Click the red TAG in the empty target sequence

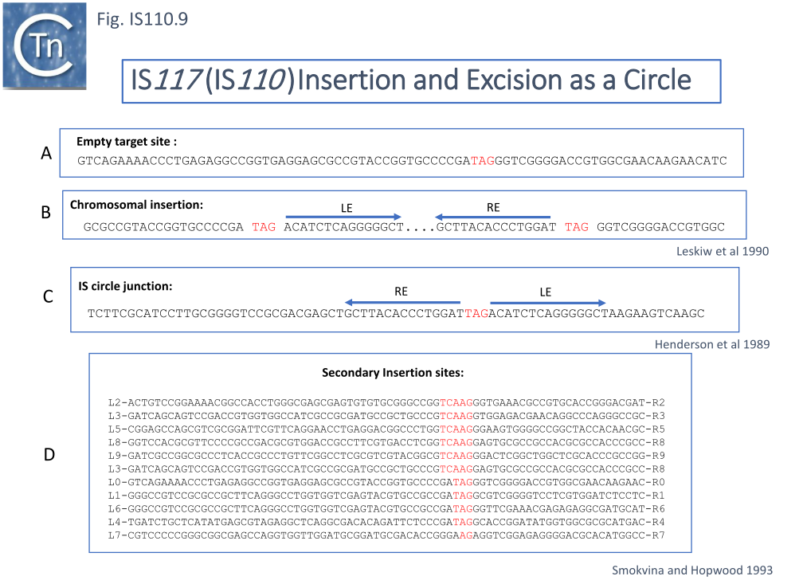[483, 161]
